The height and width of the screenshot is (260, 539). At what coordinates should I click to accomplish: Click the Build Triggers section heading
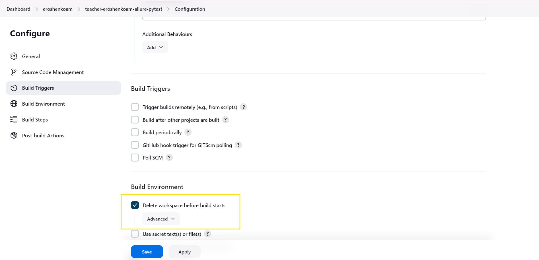tap(151, 89)
